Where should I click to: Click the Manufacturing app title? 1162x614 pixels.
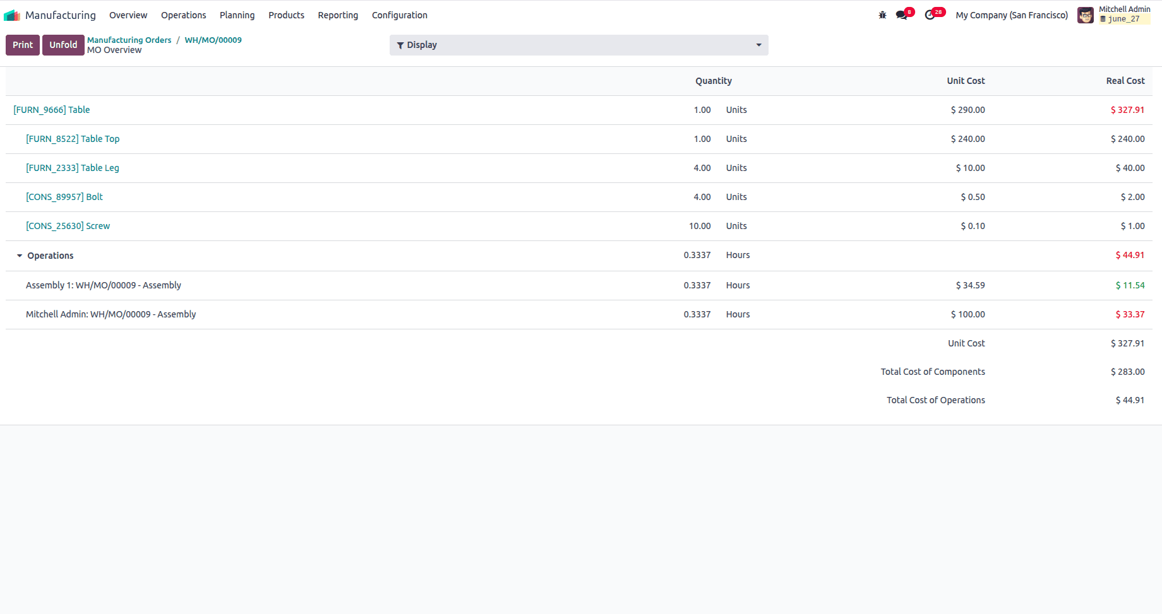pyautogui.click(x=61, y=15)
